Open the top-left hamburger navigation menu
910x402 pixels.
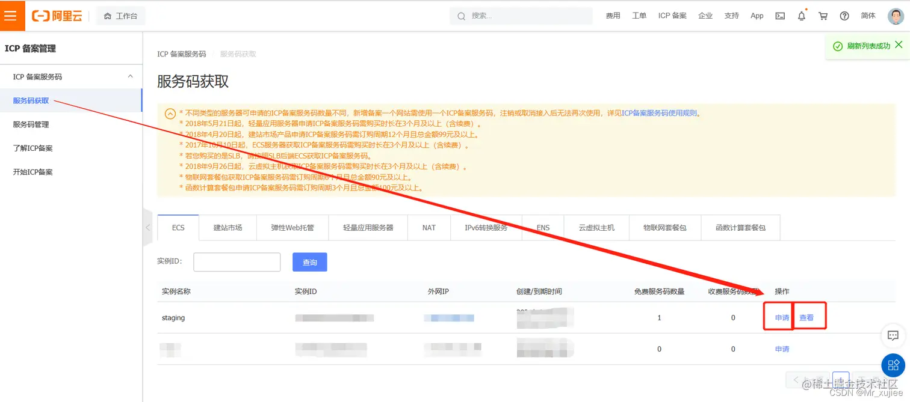pyautogui.click(x=11, y=16)
